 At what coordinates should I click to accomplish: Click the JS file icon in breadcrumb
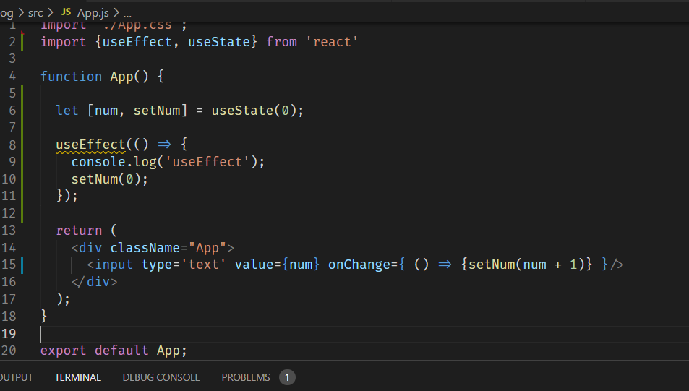pos(66,12)
